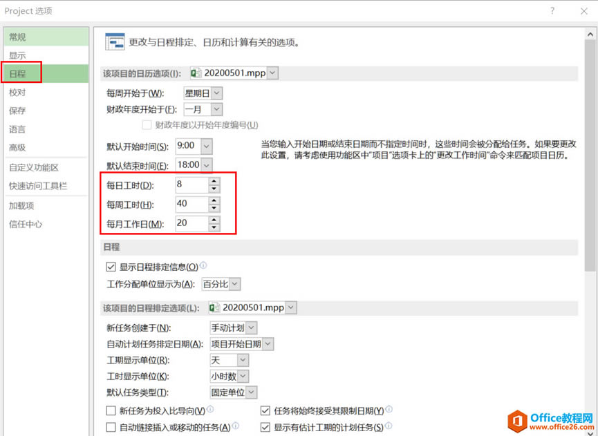The image size is (598, 436).
Task: Increase 每周工时 with up arrow
Action: [214, 201]
